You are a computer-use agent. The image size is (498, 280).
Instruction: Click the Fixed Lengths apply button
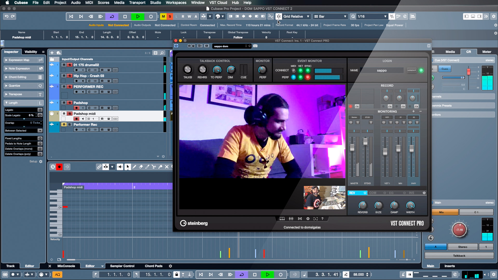point(40,138)
